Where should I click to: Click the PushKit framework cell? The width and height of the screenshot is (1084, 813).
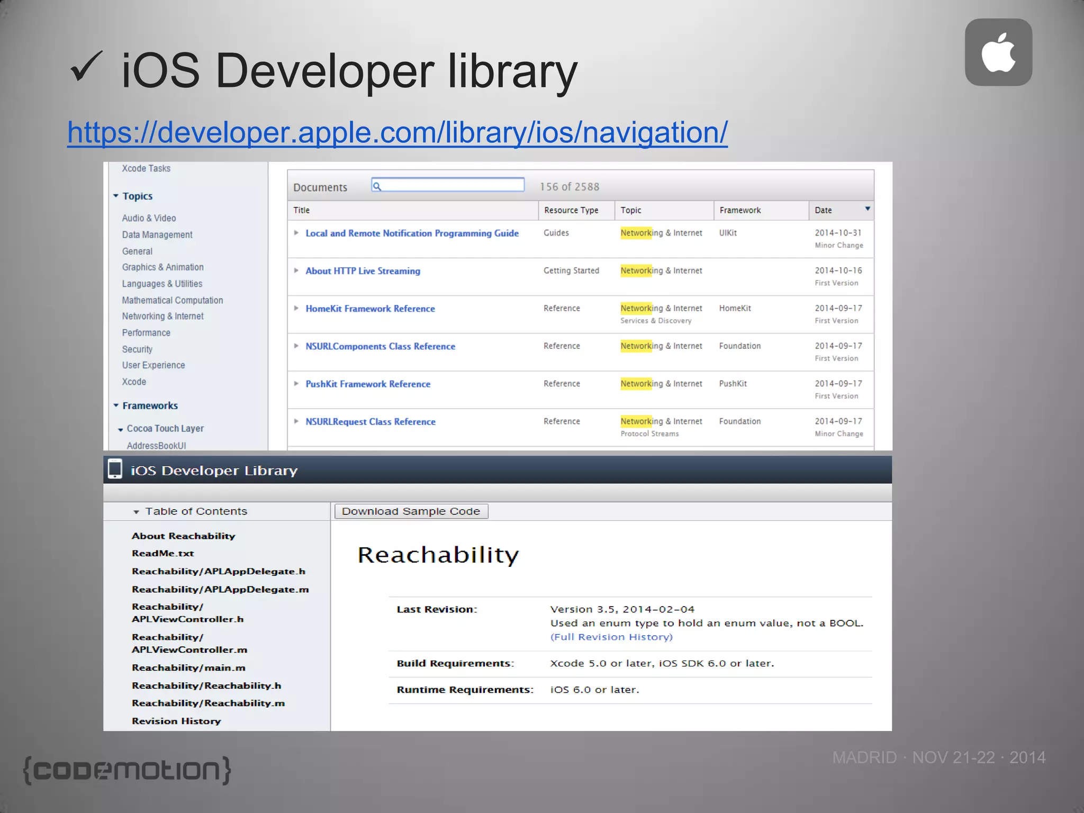(x=733, y=383)
